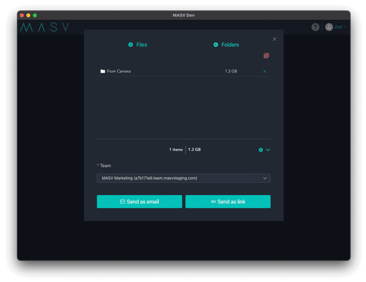Click the Zed user avatar
366x282 pixels.
click(329, 27)
